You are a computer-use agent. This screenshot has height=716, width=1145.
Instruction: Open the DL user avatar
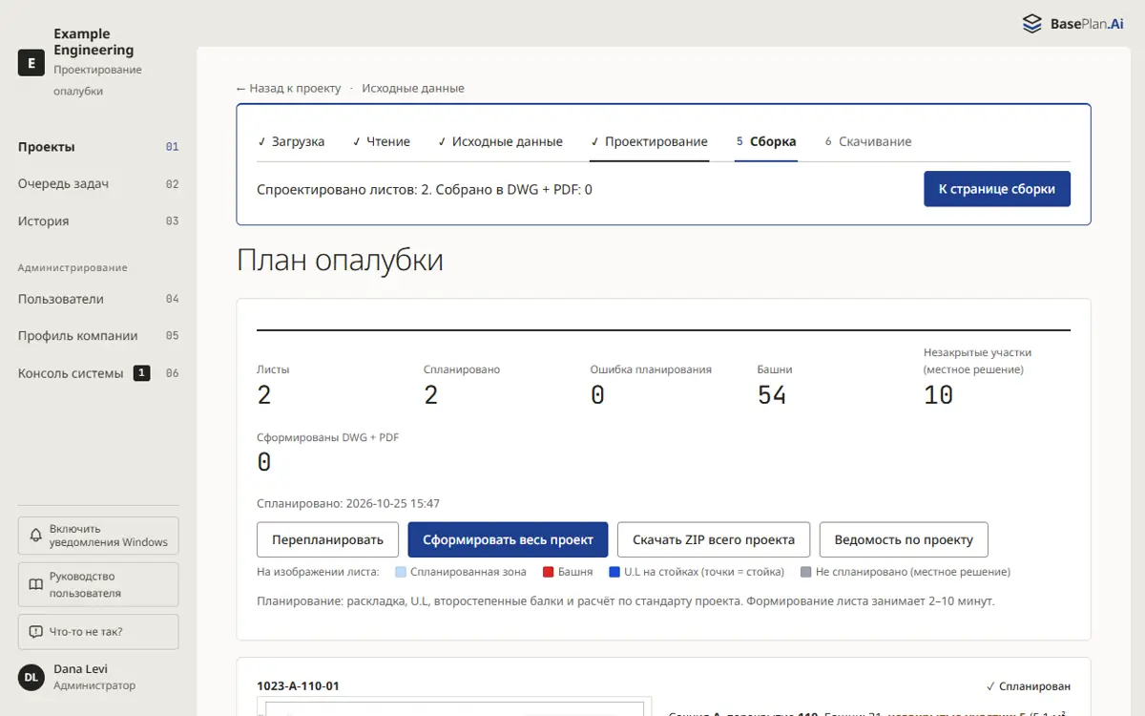(31, 677)
